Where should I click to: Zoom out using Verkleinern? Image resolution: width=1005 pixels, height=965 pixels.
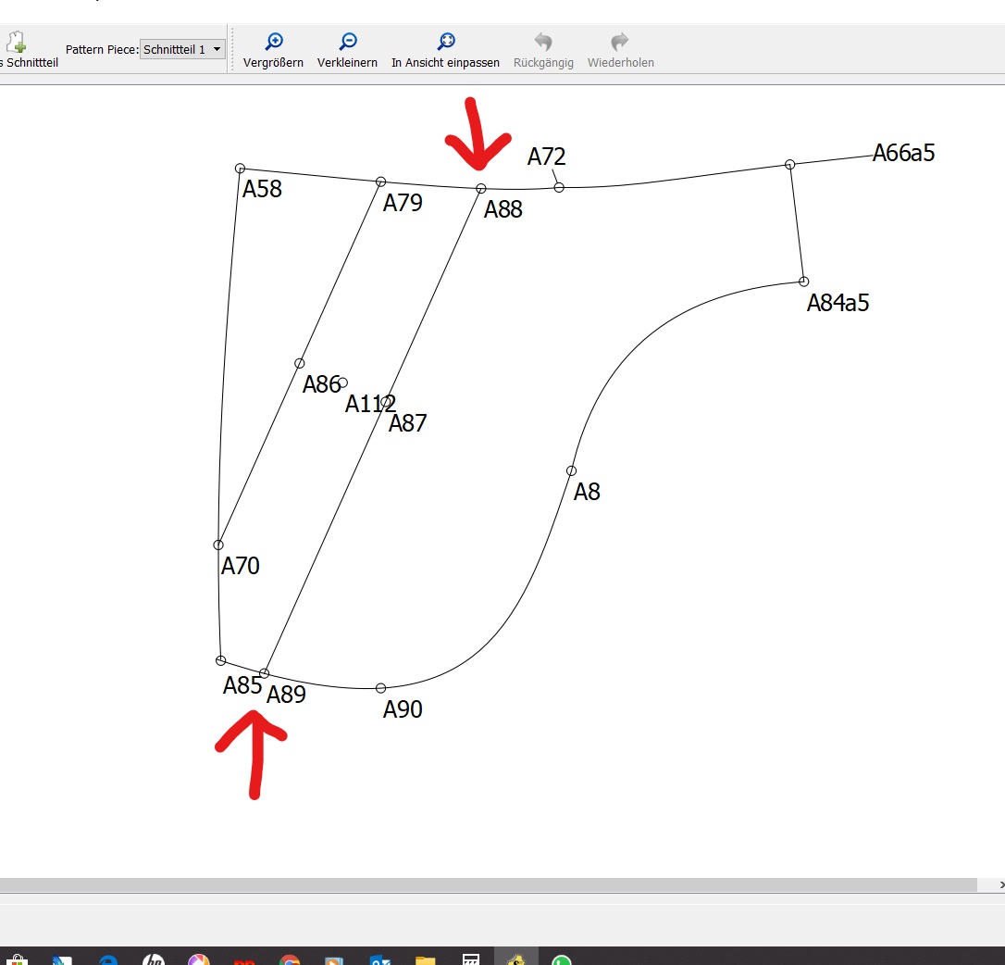coord(347,43)
